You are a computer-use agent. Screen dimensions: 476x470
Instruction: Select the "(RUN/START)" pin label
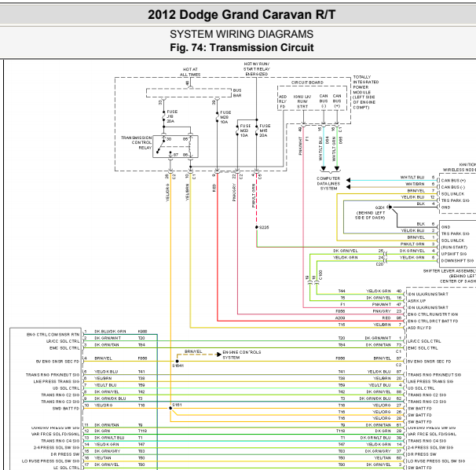(x=454, y=248)
